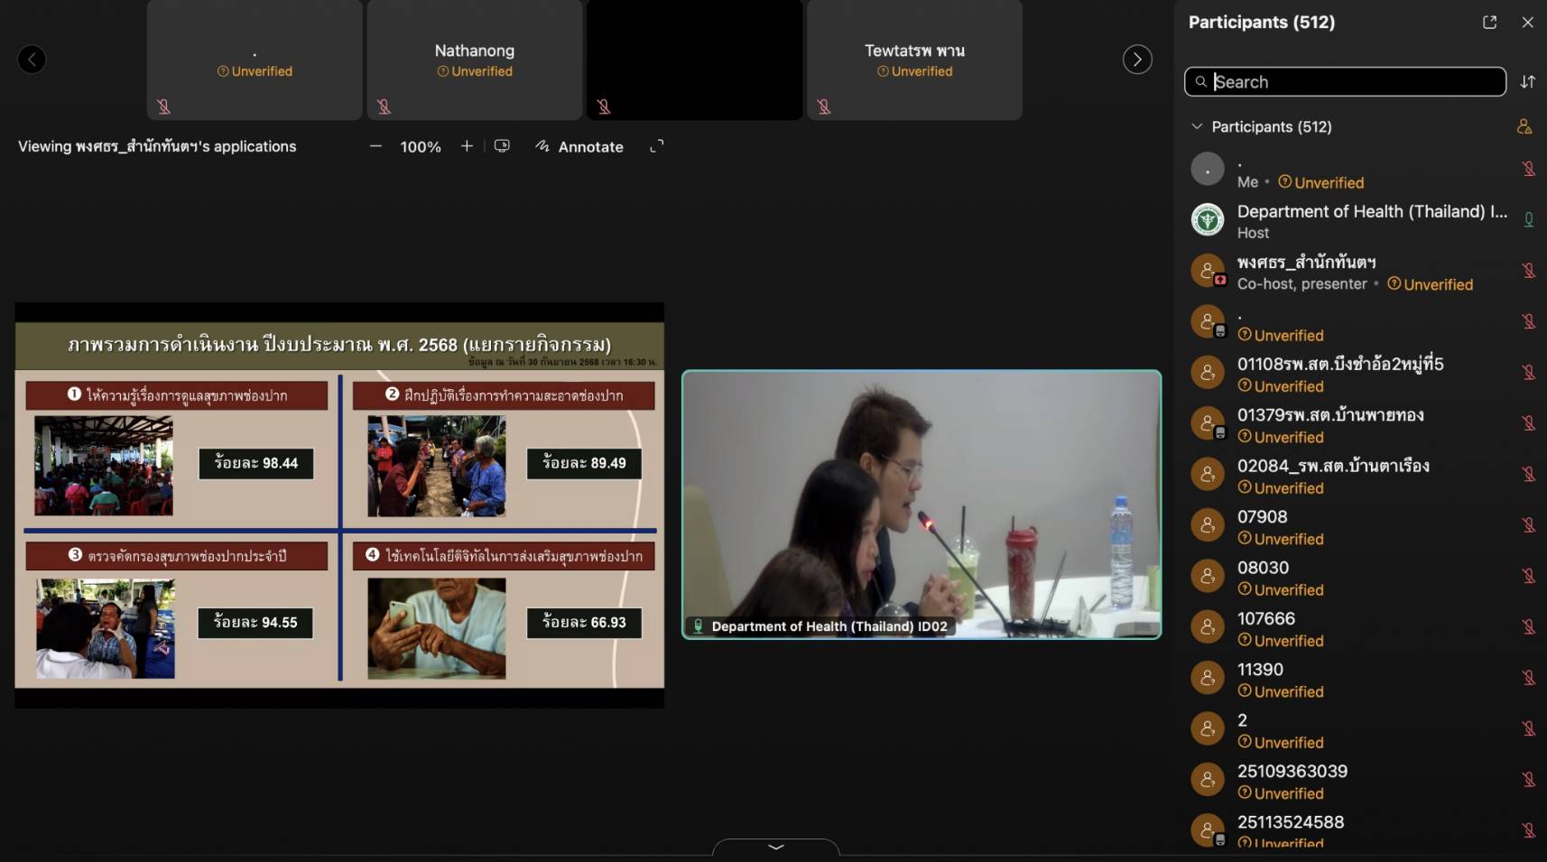Zoom in shared screen with plus

(x=467, y=146)
